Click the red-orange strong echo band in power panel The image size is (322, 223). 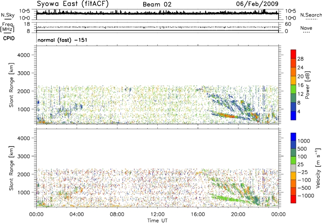click(227, 116)
